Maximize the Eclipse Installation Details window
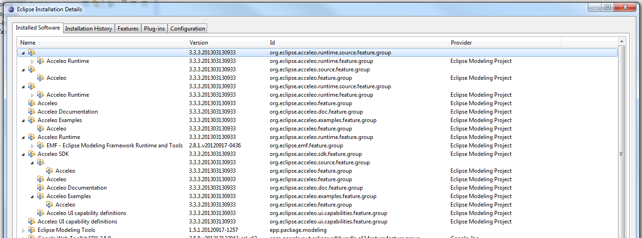Screen dimensions: 642x238 (x=608, y=7)
